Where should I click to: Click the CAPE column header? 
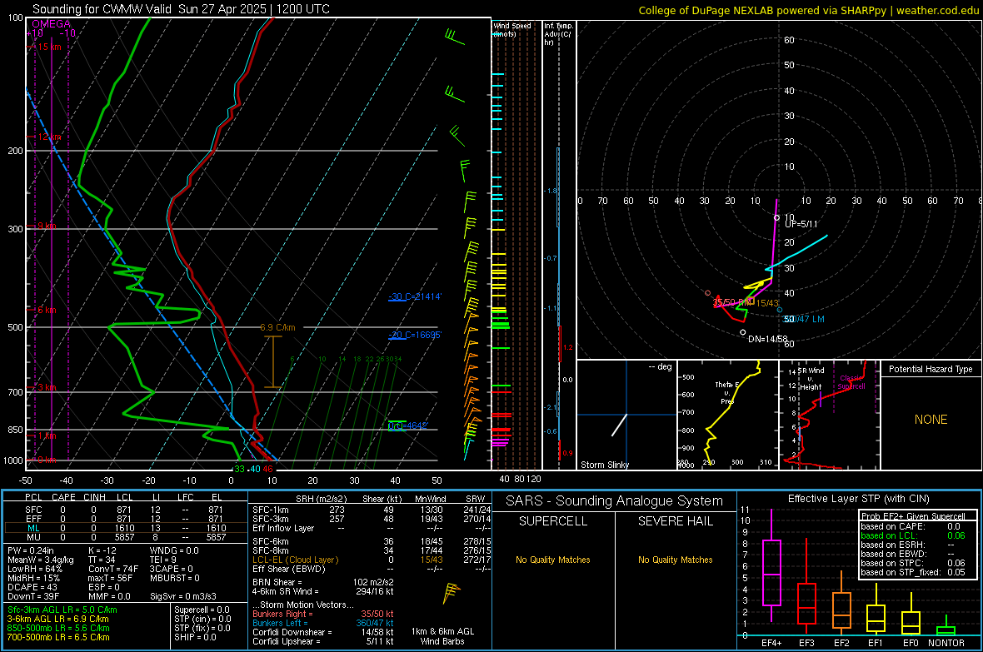pos(63,497)
